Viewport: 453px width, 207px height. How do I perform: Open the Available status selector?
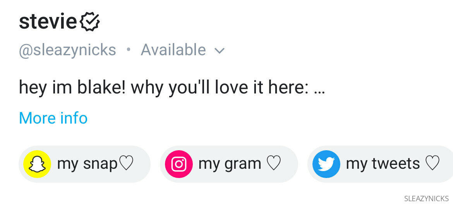pyautogui.click(x=183, y=49)
